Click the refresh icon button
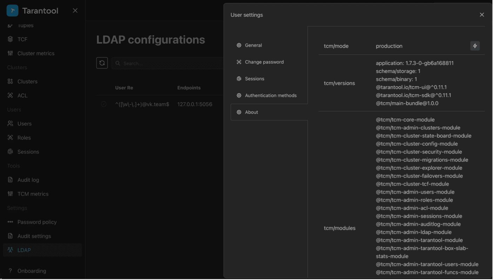 pyautogui.click(x=102, y=63)
